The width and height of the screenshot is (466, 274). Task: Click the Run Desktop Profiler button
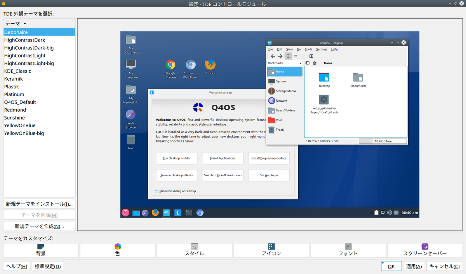(177, 158)
